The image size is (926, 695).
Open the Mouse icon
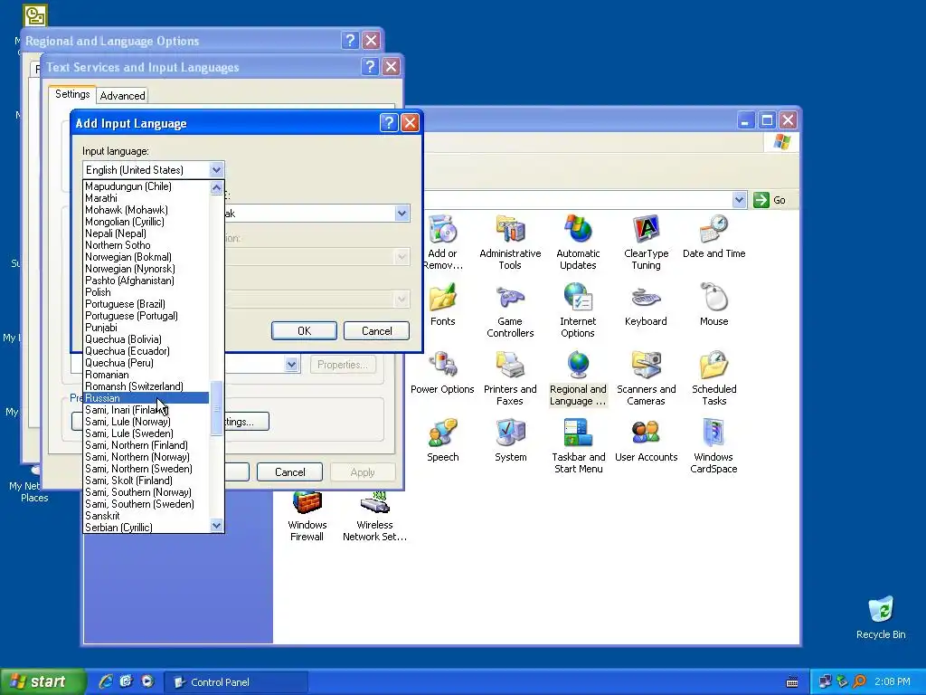(x=714, y=297)
